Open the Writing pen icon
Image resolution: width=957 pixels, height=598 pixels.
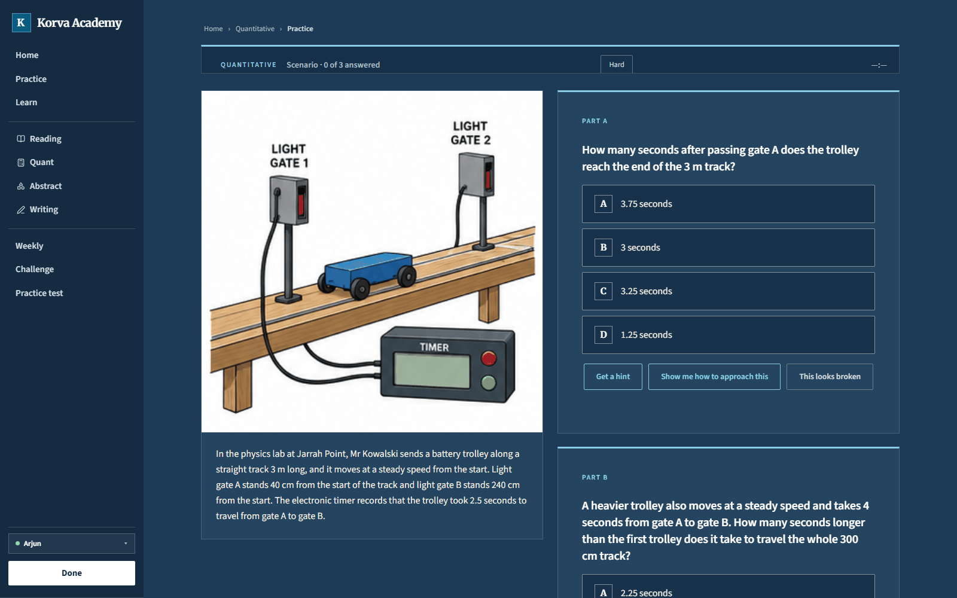click(21, 210)
